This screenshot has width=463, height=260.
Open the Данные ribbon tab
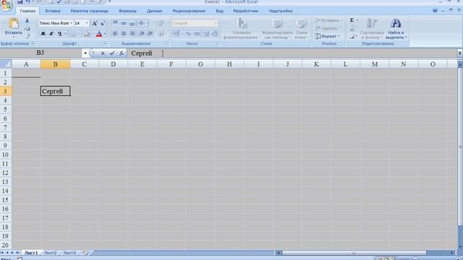[154, 11]
